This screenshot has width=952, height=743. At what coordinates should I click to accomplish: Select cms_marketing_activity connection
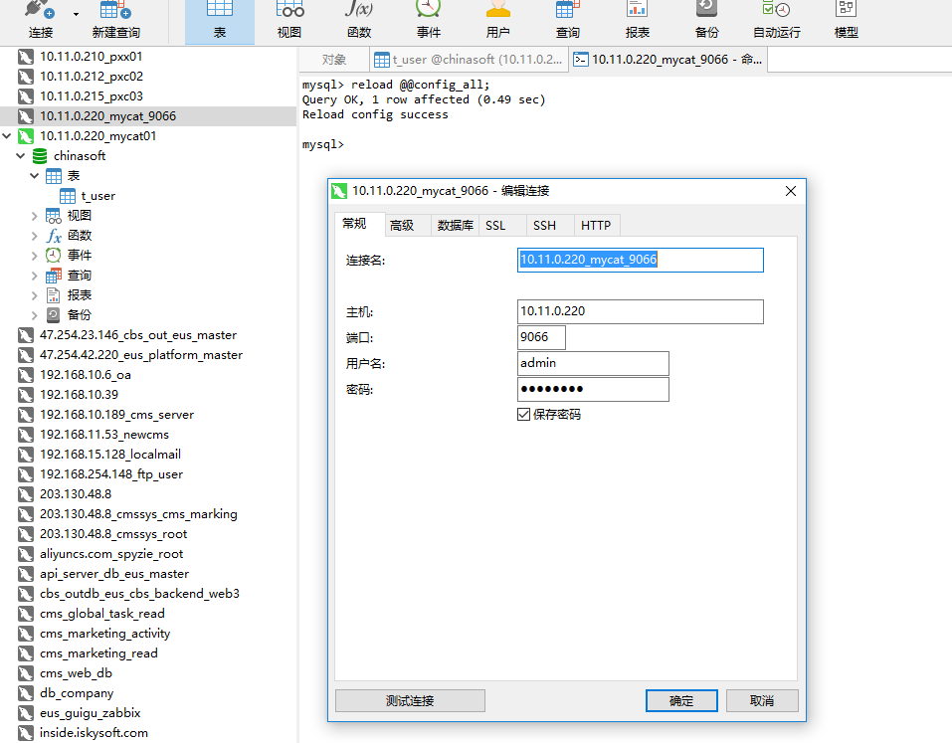(105, 634)
